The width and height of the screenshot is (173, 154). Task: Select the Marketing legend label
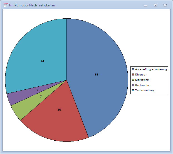tap(142, 80)
